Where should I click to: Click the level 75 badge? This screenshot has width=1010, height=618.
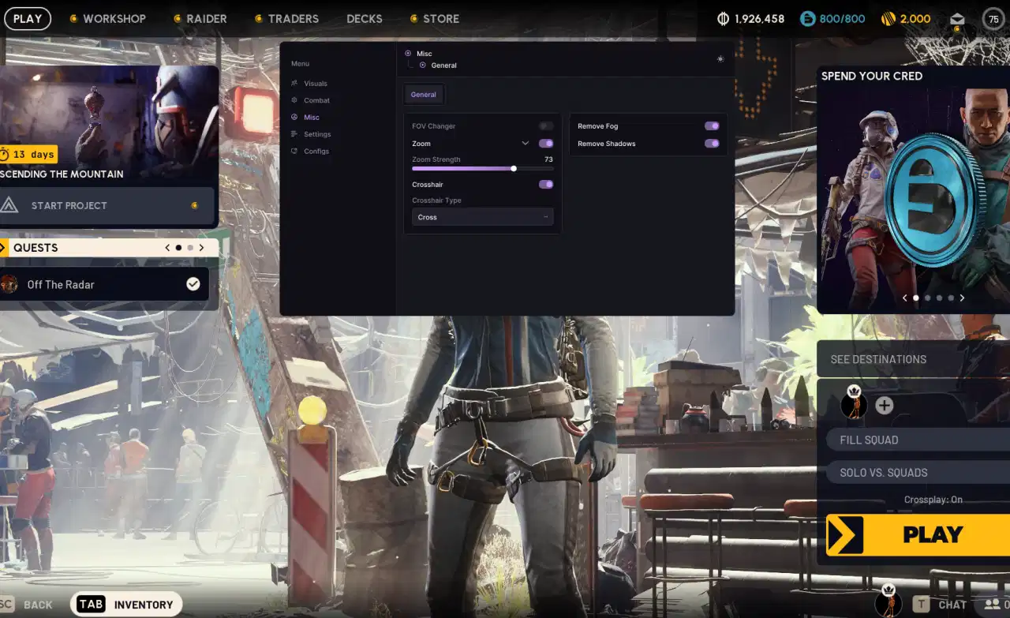coord(993,19)
